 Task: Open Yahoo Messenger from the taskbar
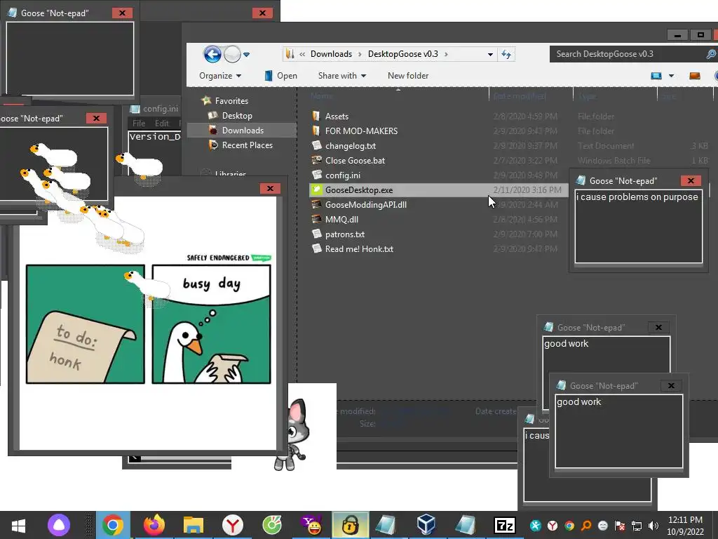pos(312,525)
